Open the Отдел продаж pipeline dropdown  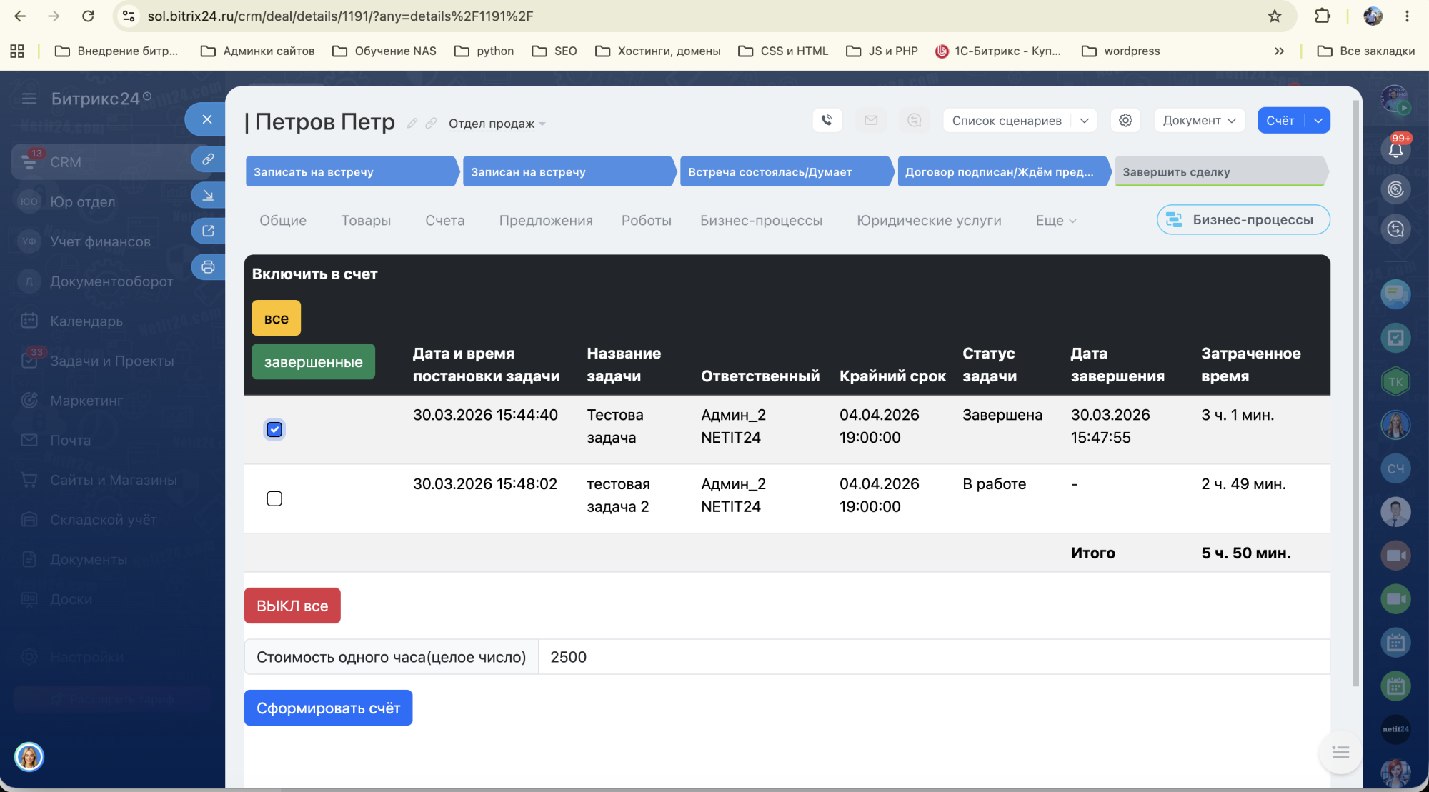tap(497, 124)
